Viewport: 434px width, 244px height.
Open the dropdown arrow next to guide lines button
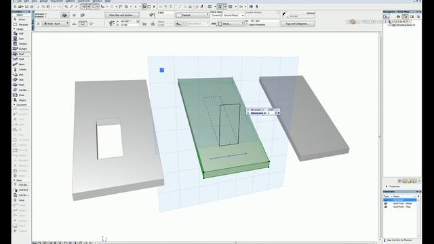pyautogui.click(x=88, y=7)
